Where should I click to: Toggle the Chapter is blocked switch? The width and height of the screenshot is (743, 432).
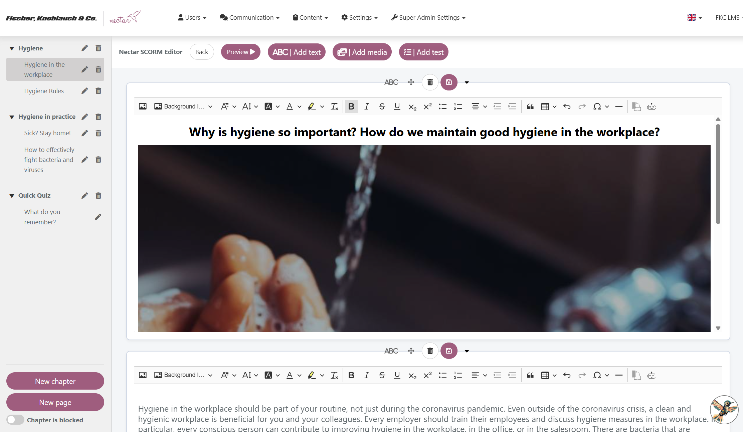pos(15,420)
